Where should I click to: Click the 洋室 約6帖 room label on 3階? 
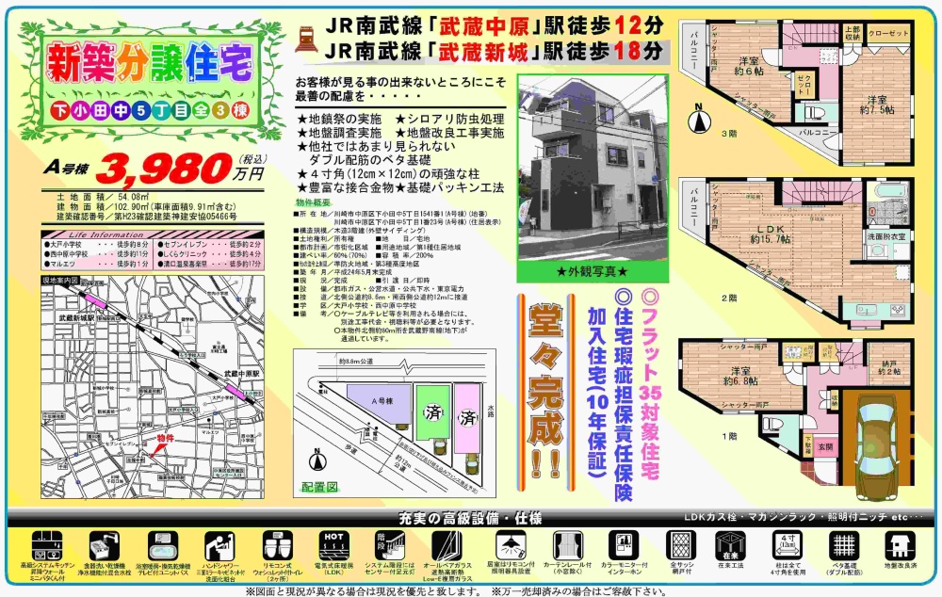tap(748, 66)
